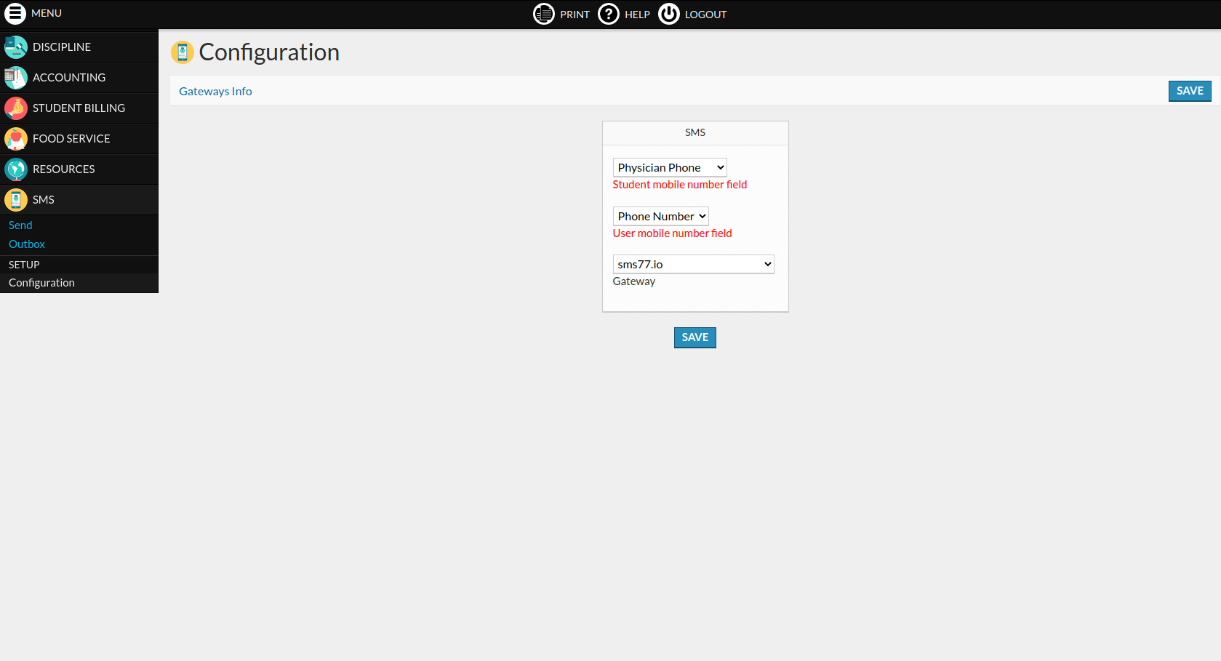The height and width of the screenshot is (661, 1221).
Task: Select Configuration in Setup menu
Action: pos(41,283)
